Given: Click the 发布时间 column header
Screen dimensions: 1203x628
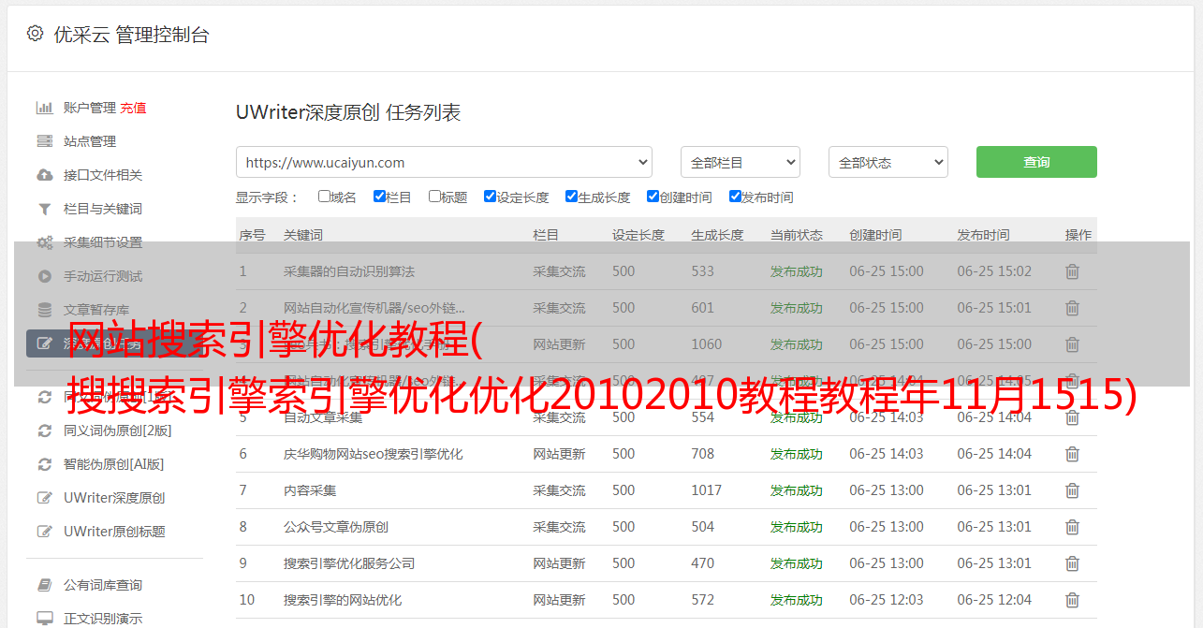Looking at the screenshot, I should pyautogui.click(x=983, y=235).
